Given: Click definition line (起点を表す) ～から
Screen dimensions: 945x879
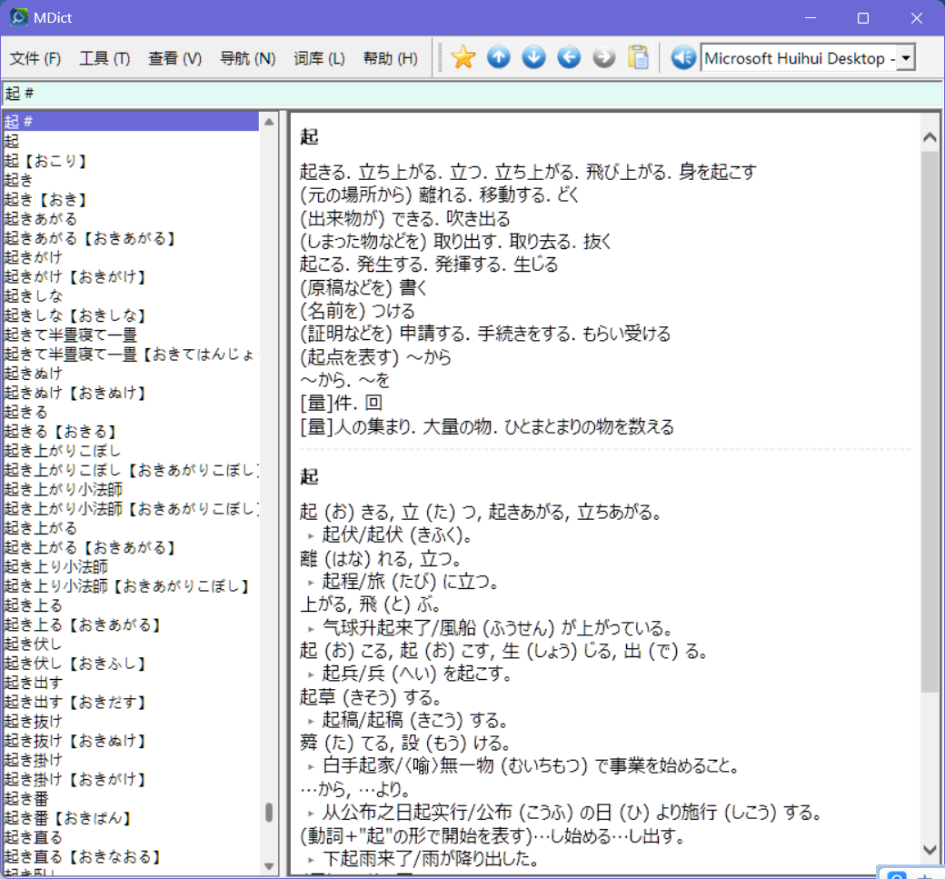Looking at the screenshot, I should pyautogui.click(x=375, y=357).
